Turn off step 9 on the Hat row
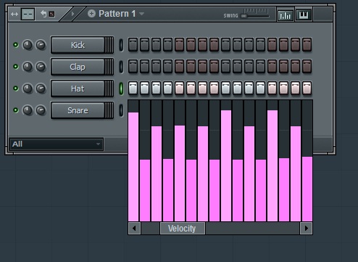The image size is (358, 262). pos(225,89)
